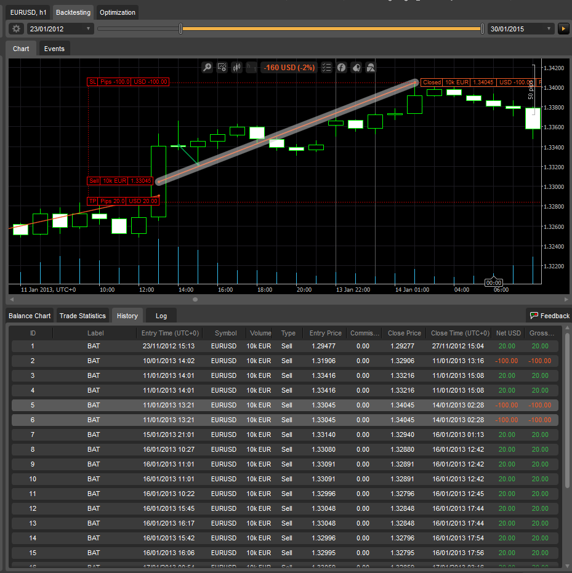This screenshot has width=572, height=573.
Task: Select close time 16/01/2013 12:45
Action: (x=458, y=494)
